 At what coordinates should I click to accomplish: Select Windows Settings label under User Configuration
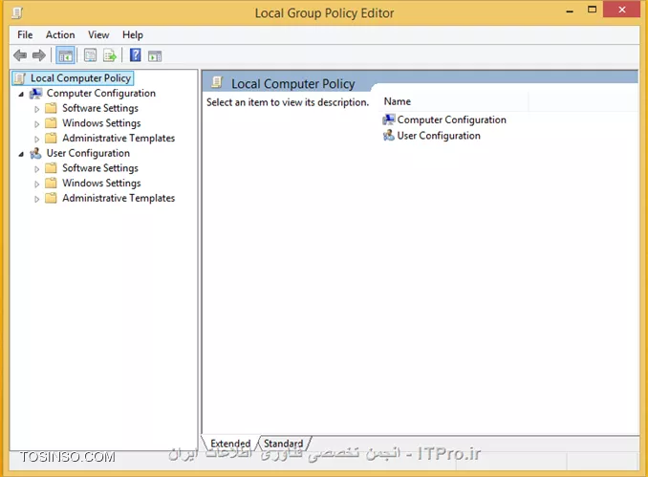[101, 184]
